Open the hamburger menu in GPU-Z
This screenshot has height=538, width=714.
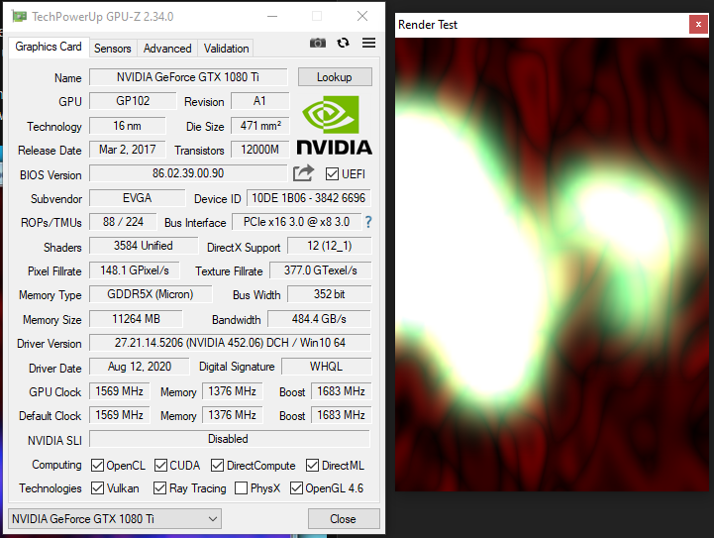[368, 43]
